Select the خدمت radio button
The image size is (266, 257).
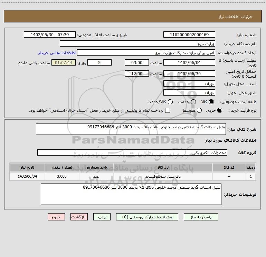point(193,102)
